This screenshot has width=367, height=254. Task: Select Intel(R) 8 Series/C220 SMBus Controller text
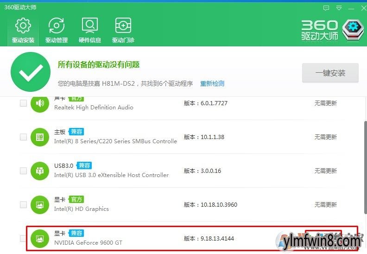click(x=115, y=141)
